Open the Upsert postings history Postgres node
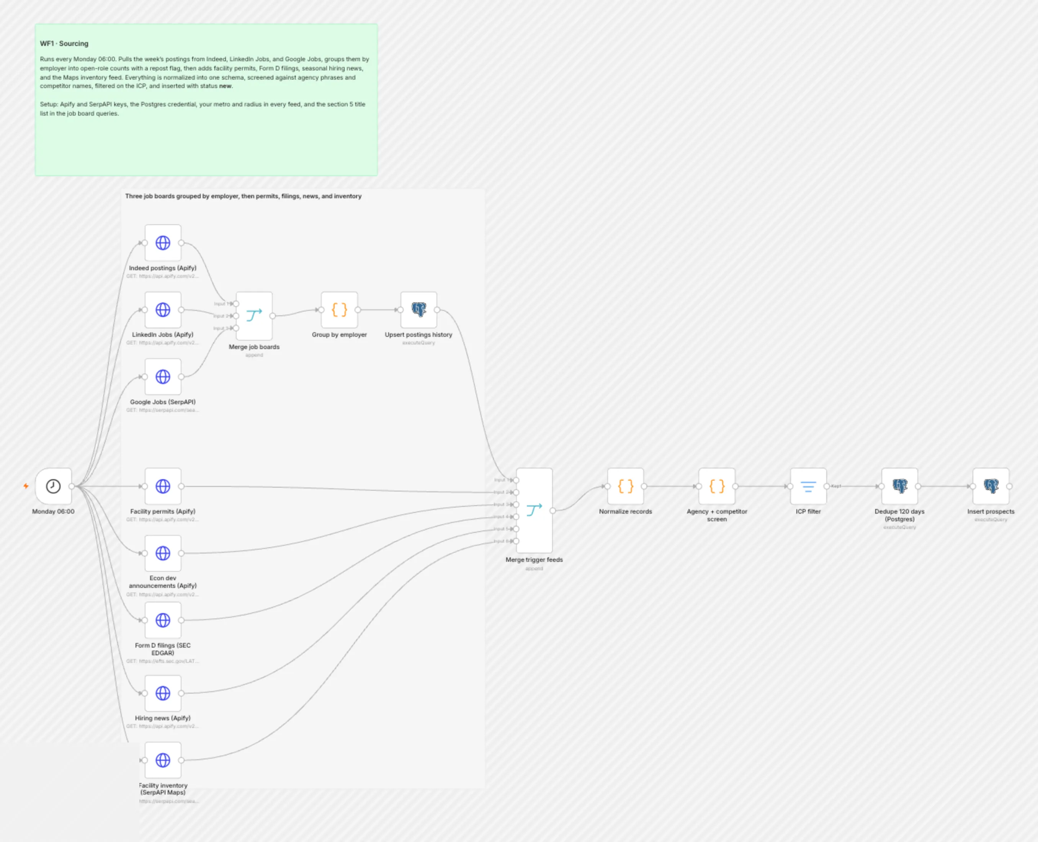This screenshot has width=1038, height=842. point(419,310)
